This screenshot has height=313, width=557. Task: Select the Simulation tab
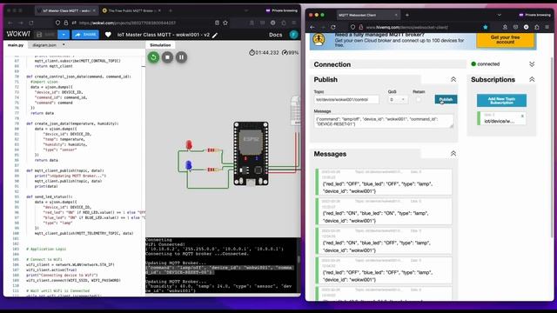[x=160, y=45]
